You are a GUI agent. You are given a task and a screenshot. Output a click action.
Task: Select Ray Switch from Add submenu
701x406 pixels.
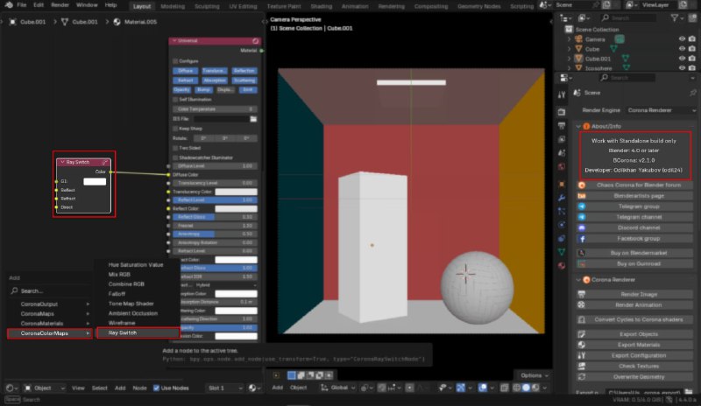(138, 332)
